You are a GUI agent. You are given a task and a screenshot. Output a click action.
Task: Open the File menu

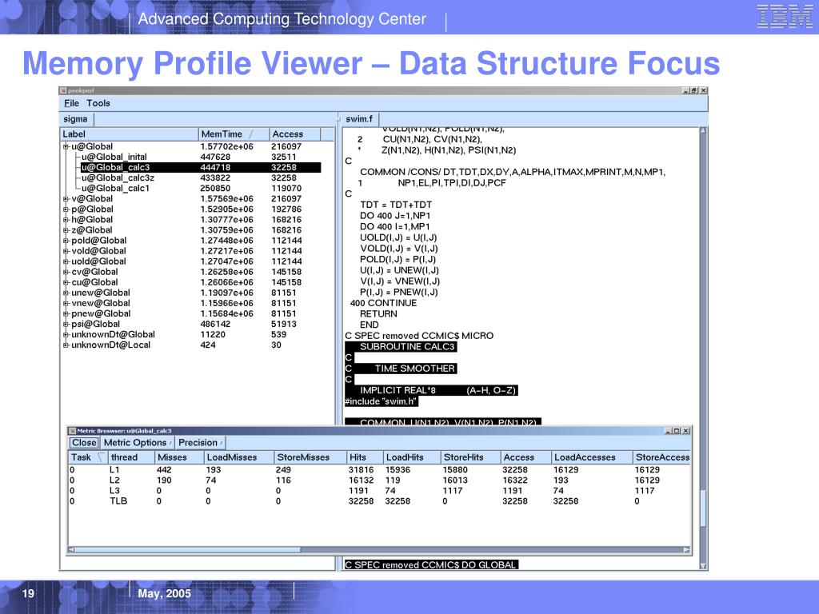71,103
